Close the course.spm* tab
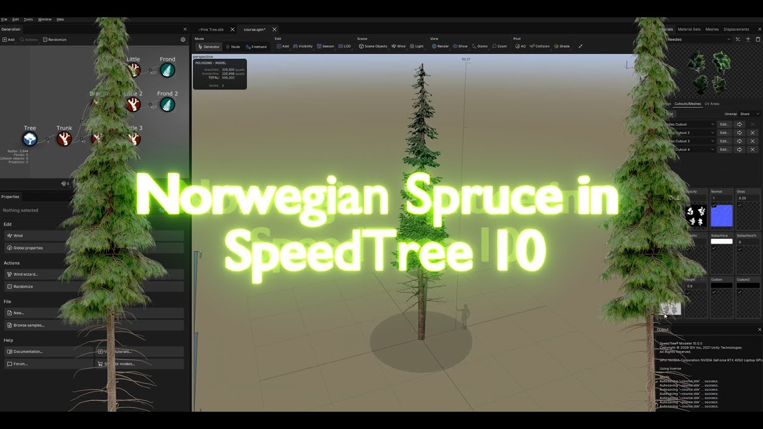763x429 pixels. [x=274, y=29]
